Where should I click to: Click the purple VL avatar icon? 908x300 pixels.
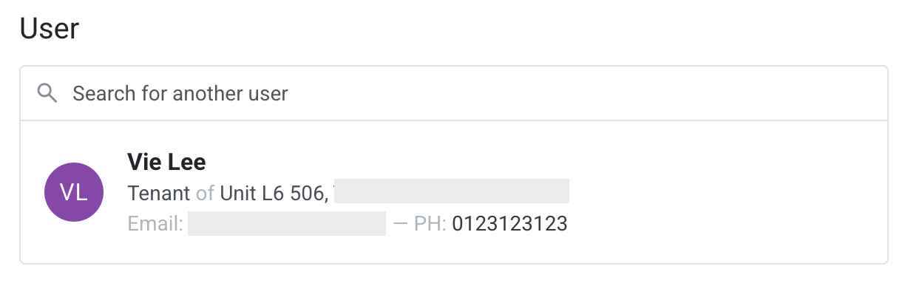click(74, 192)
